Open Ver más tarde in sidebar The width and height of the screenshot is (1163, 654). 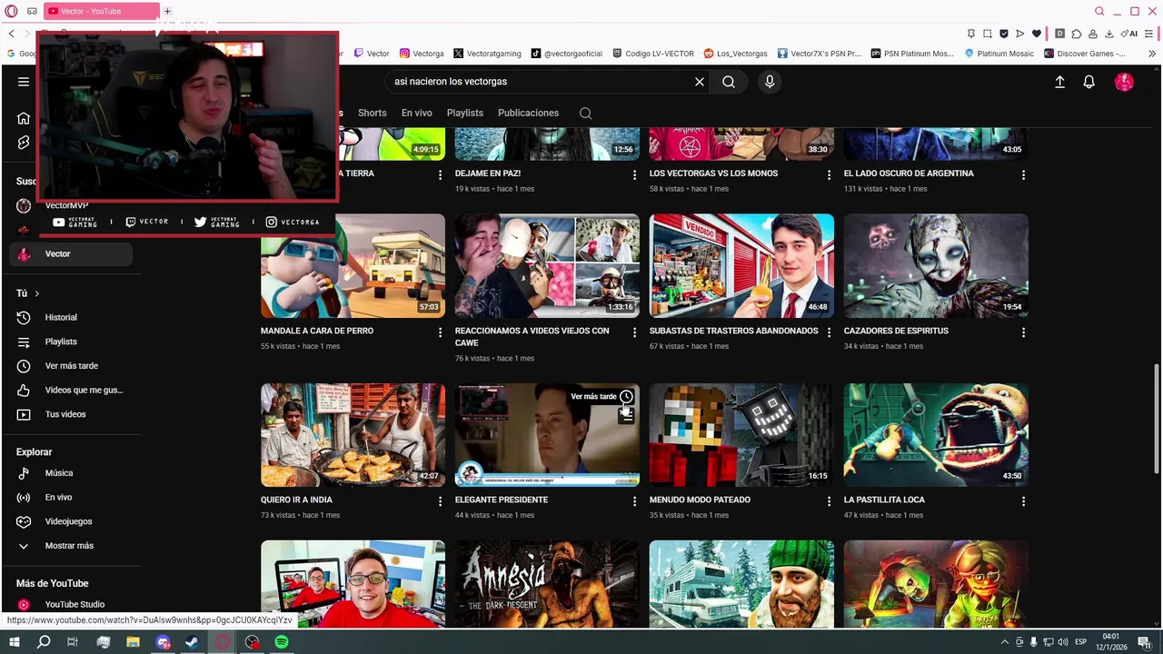click(x=71, y=366)
